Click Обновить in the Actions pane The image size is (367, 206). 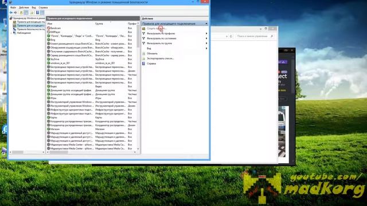point(152,53)
